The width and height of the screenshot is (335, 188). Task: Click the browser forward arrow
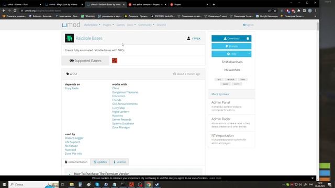pyautogui.click(x=9, y=10)
